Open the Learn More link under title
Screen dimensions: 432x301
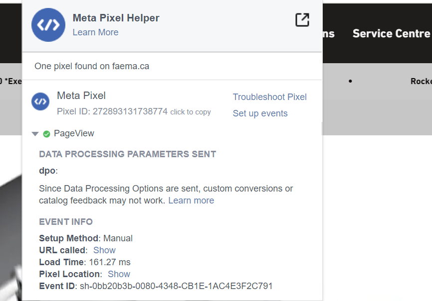tap(95, 32)
